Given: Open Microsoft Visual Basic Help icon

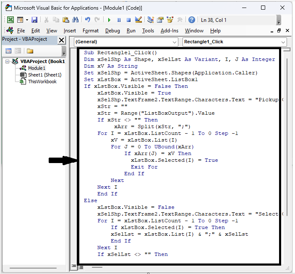Looking at the screenshot, I should click(x=191, y=20).
